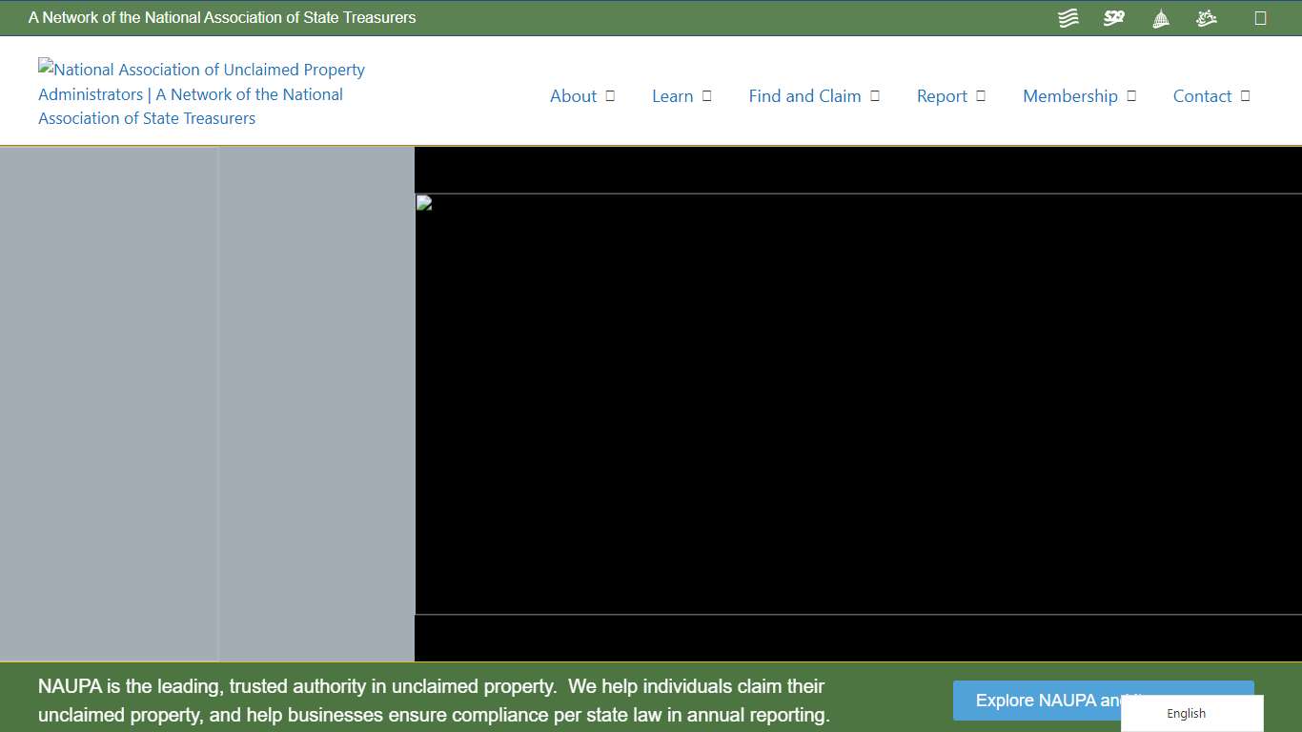Click the dropdown icon beside Contact
Viewport: 1302px width, 732px height.
pos(1246,95)
